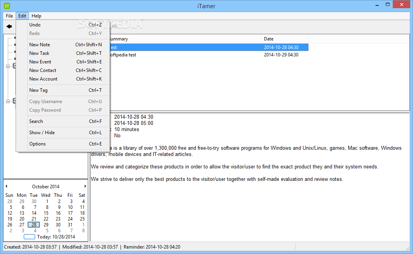Select October 29 in the calendar
The image size is (413, 254).
(46, 225)
